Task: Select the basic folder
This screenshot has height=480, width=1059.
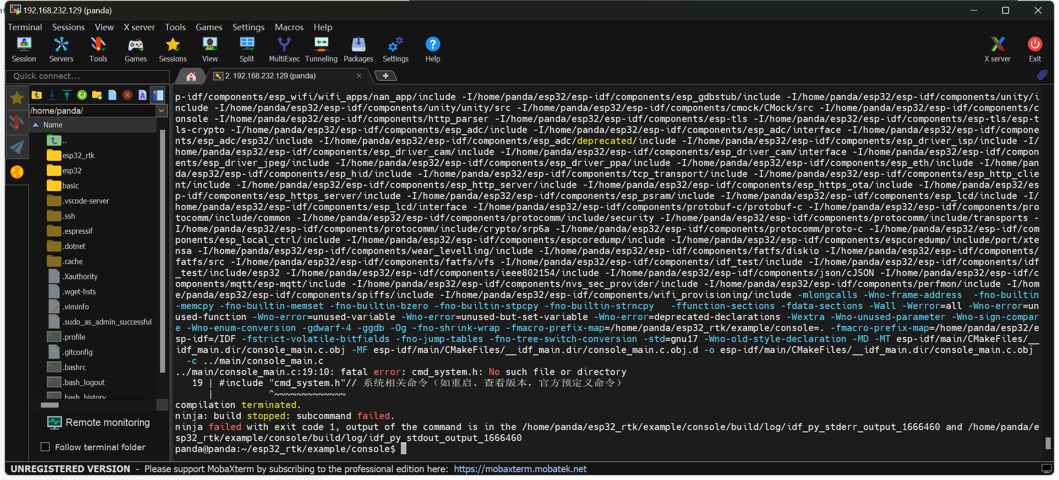Action: tap(63, 186)
